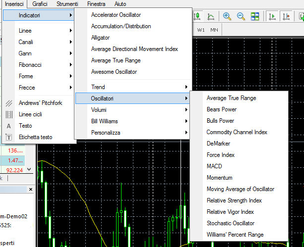Click the tile windows icon

coord(255,16)
